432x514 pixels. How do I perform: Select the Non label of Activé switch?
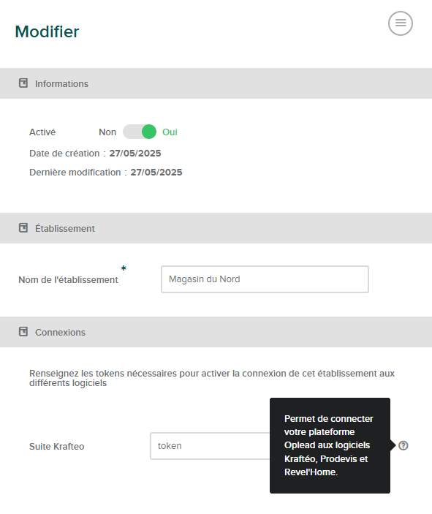(107, 132)
